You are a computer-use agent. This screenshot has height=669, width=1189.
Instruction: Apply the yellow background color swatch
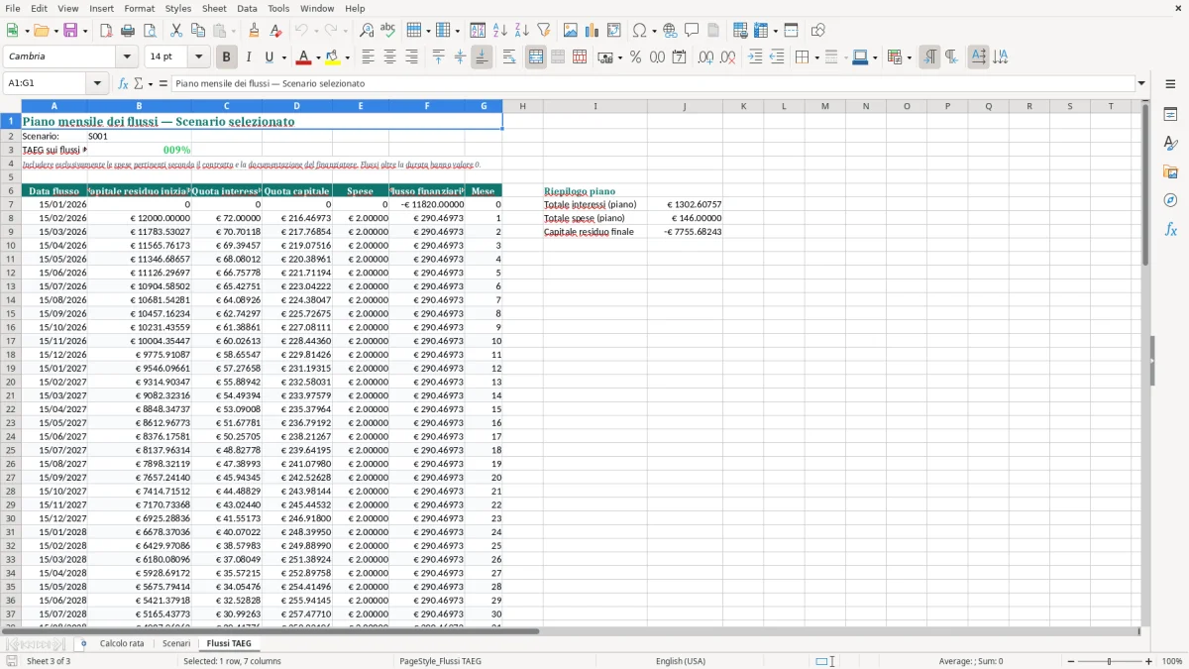tap(333, 57)
